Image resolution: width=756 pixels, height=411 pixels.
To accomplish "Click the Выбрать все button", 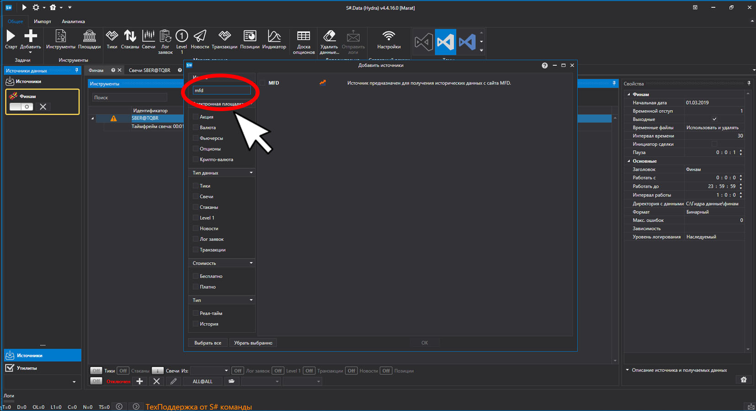I will click(x=208, y=343).
